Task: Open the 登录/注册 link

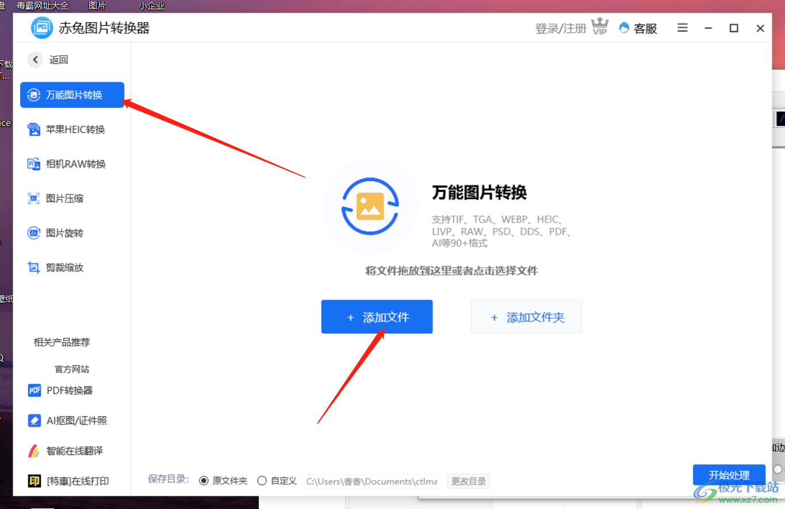Action: click(x=561, y=28)
